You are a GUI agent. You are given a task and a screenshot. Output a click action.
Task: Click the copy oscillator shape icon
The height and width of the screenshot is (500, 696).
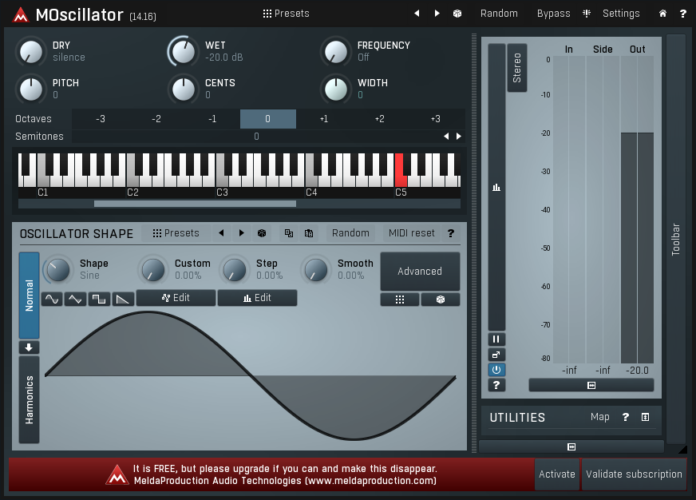(288, 233)
